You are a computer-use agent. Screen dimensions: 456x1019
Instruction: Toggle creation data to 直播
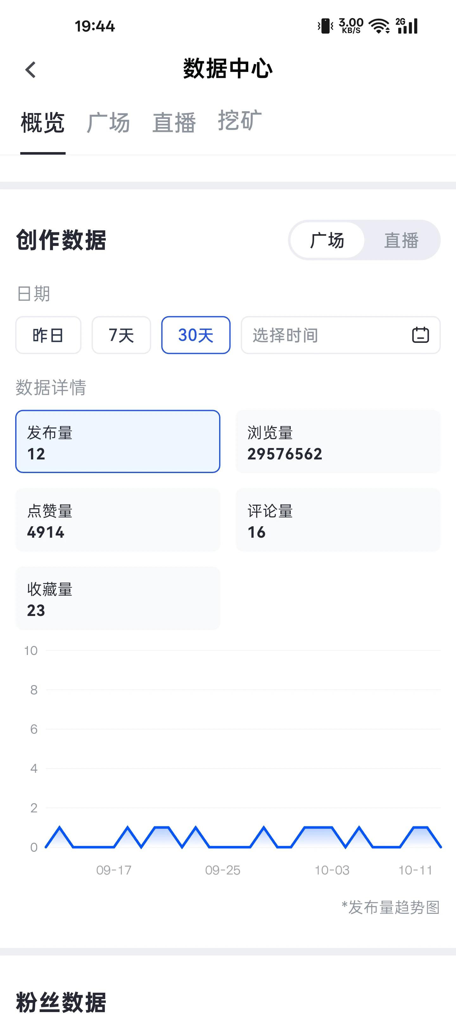401,240
